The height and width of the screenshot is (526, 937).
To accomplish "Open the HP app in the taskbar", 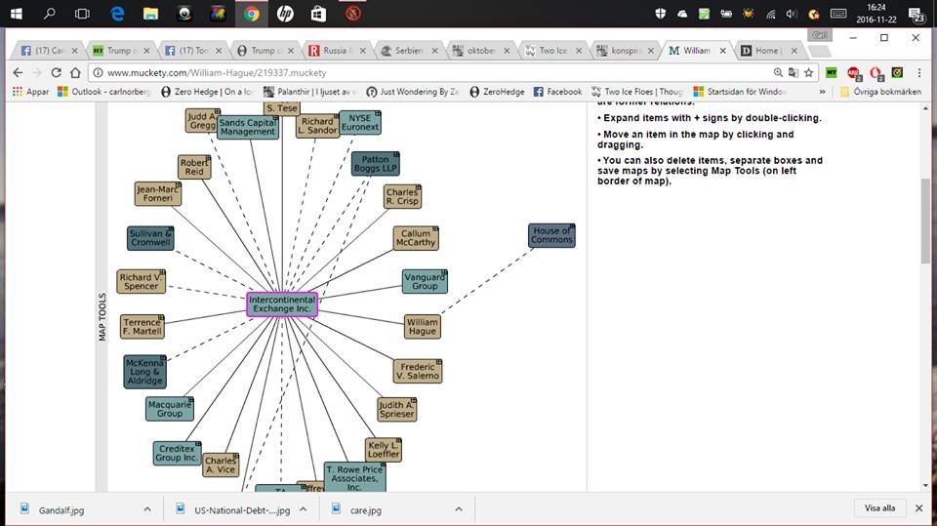I will [285, 14].
